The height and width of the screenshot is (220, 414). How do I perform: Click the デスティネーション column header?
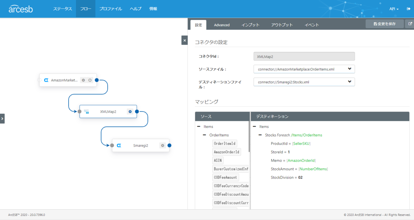(330, 117)
